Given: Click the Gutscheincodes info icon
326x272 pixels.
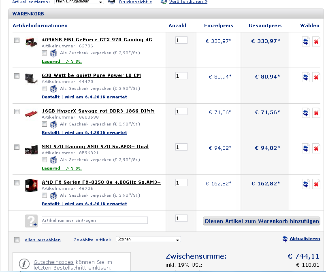Looking at the screenshot, I should tap(24, 264).
